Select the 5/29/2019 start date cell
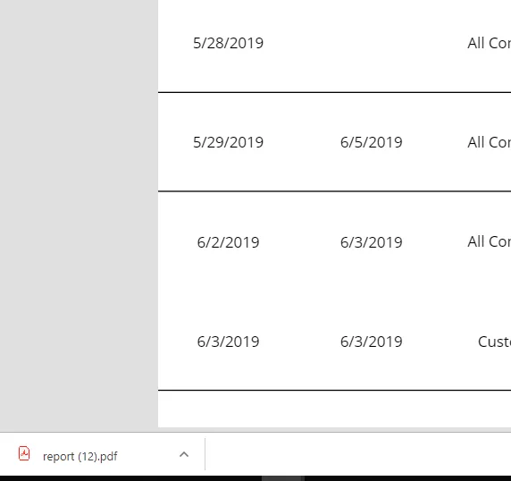This screenshot has width=511, height=481. click(228, 142)
